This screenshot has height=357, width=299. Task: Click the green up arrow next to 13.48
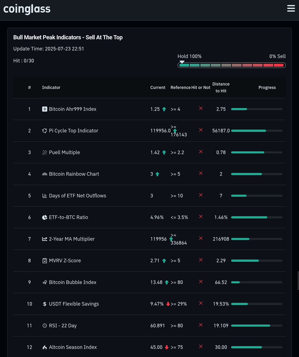[x=167, y=282]
